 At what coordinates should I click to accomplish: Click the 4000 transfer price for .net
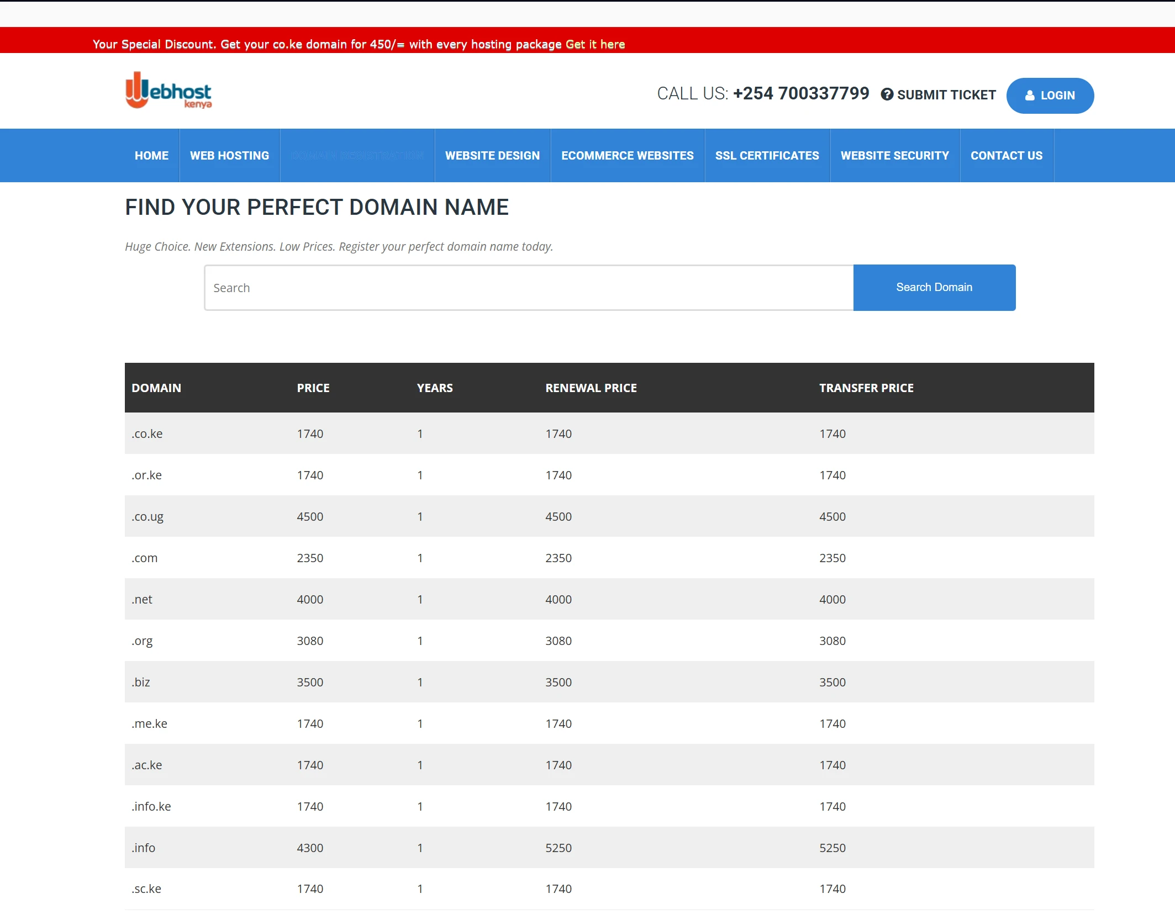coord(832,599)
